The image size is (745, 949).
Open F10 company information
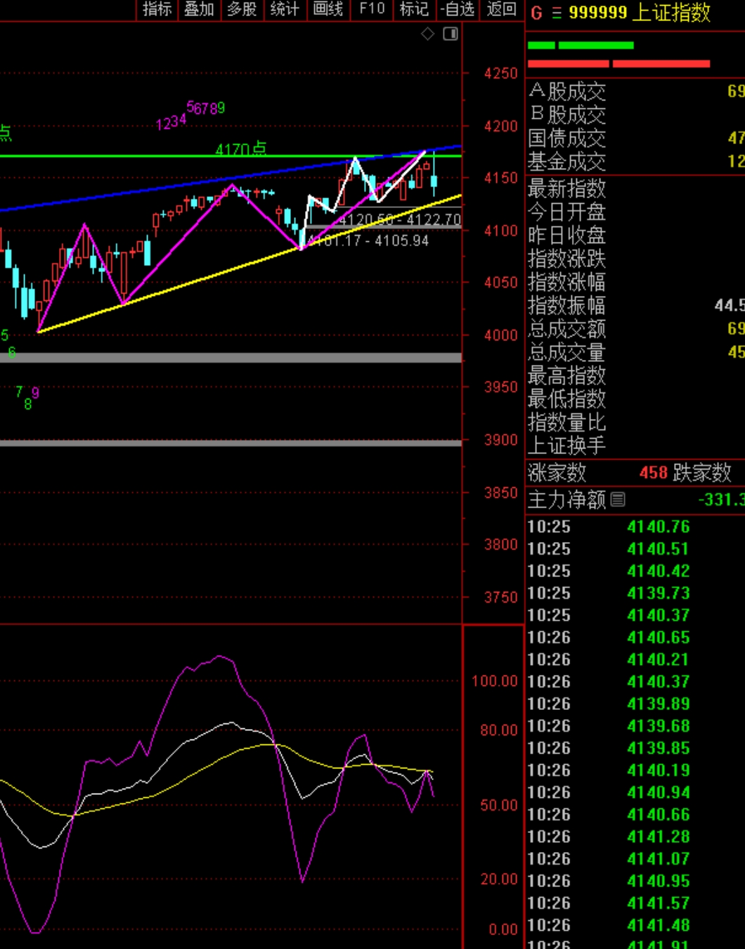(372, 9)
